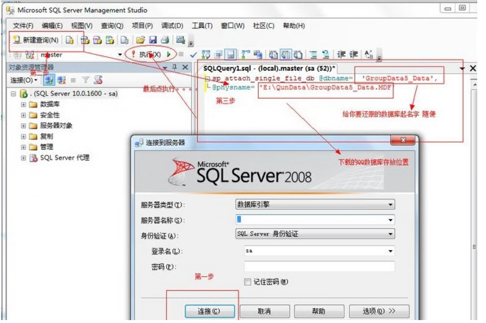Open the 查询(Q) menu
486x323 pixels.
[x=112, y=26]
